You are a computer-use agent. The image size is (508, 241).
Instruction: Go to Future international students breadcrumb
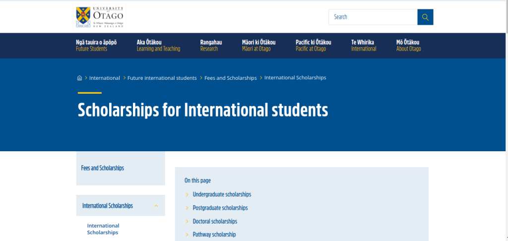tap(162, 78)
